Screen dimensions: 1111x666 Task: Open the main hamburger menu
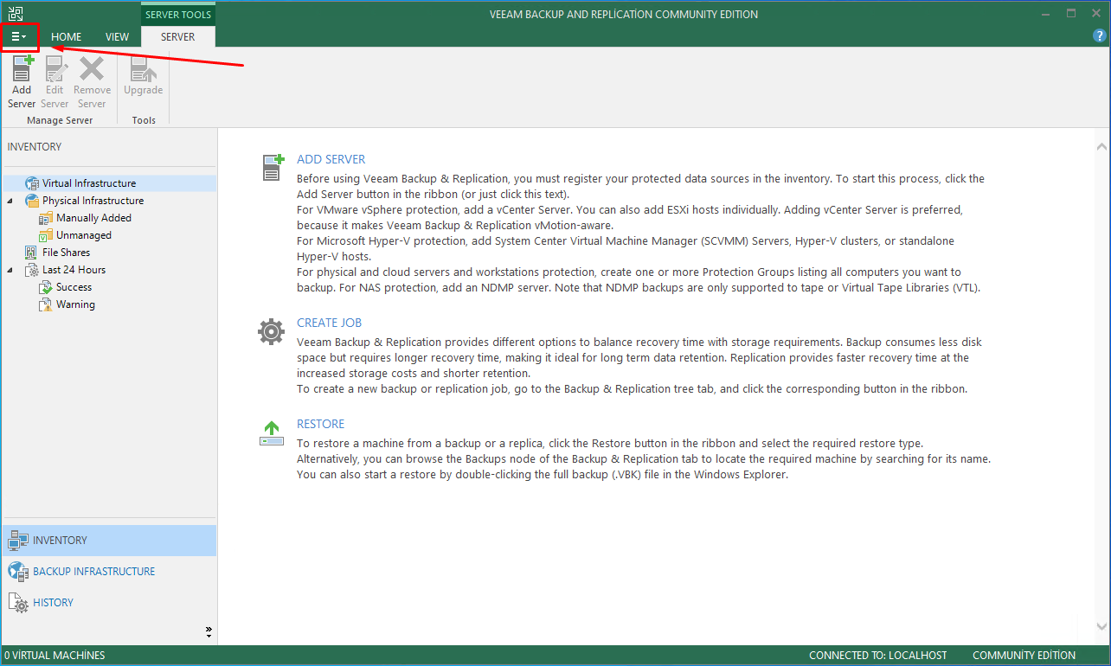(x=18, y=37)
